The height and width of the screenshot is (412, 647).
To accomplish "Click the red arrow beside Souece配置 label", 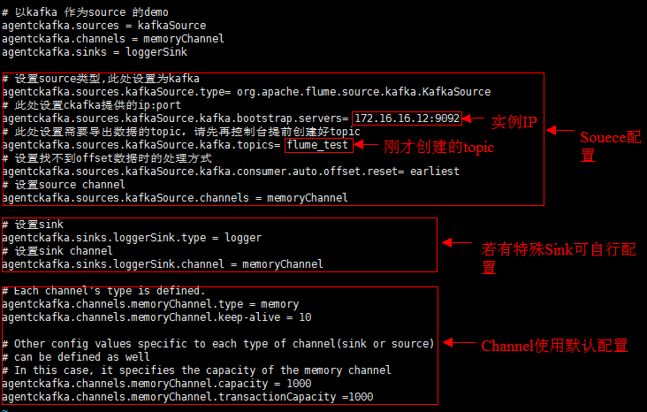I will [559, 130].
